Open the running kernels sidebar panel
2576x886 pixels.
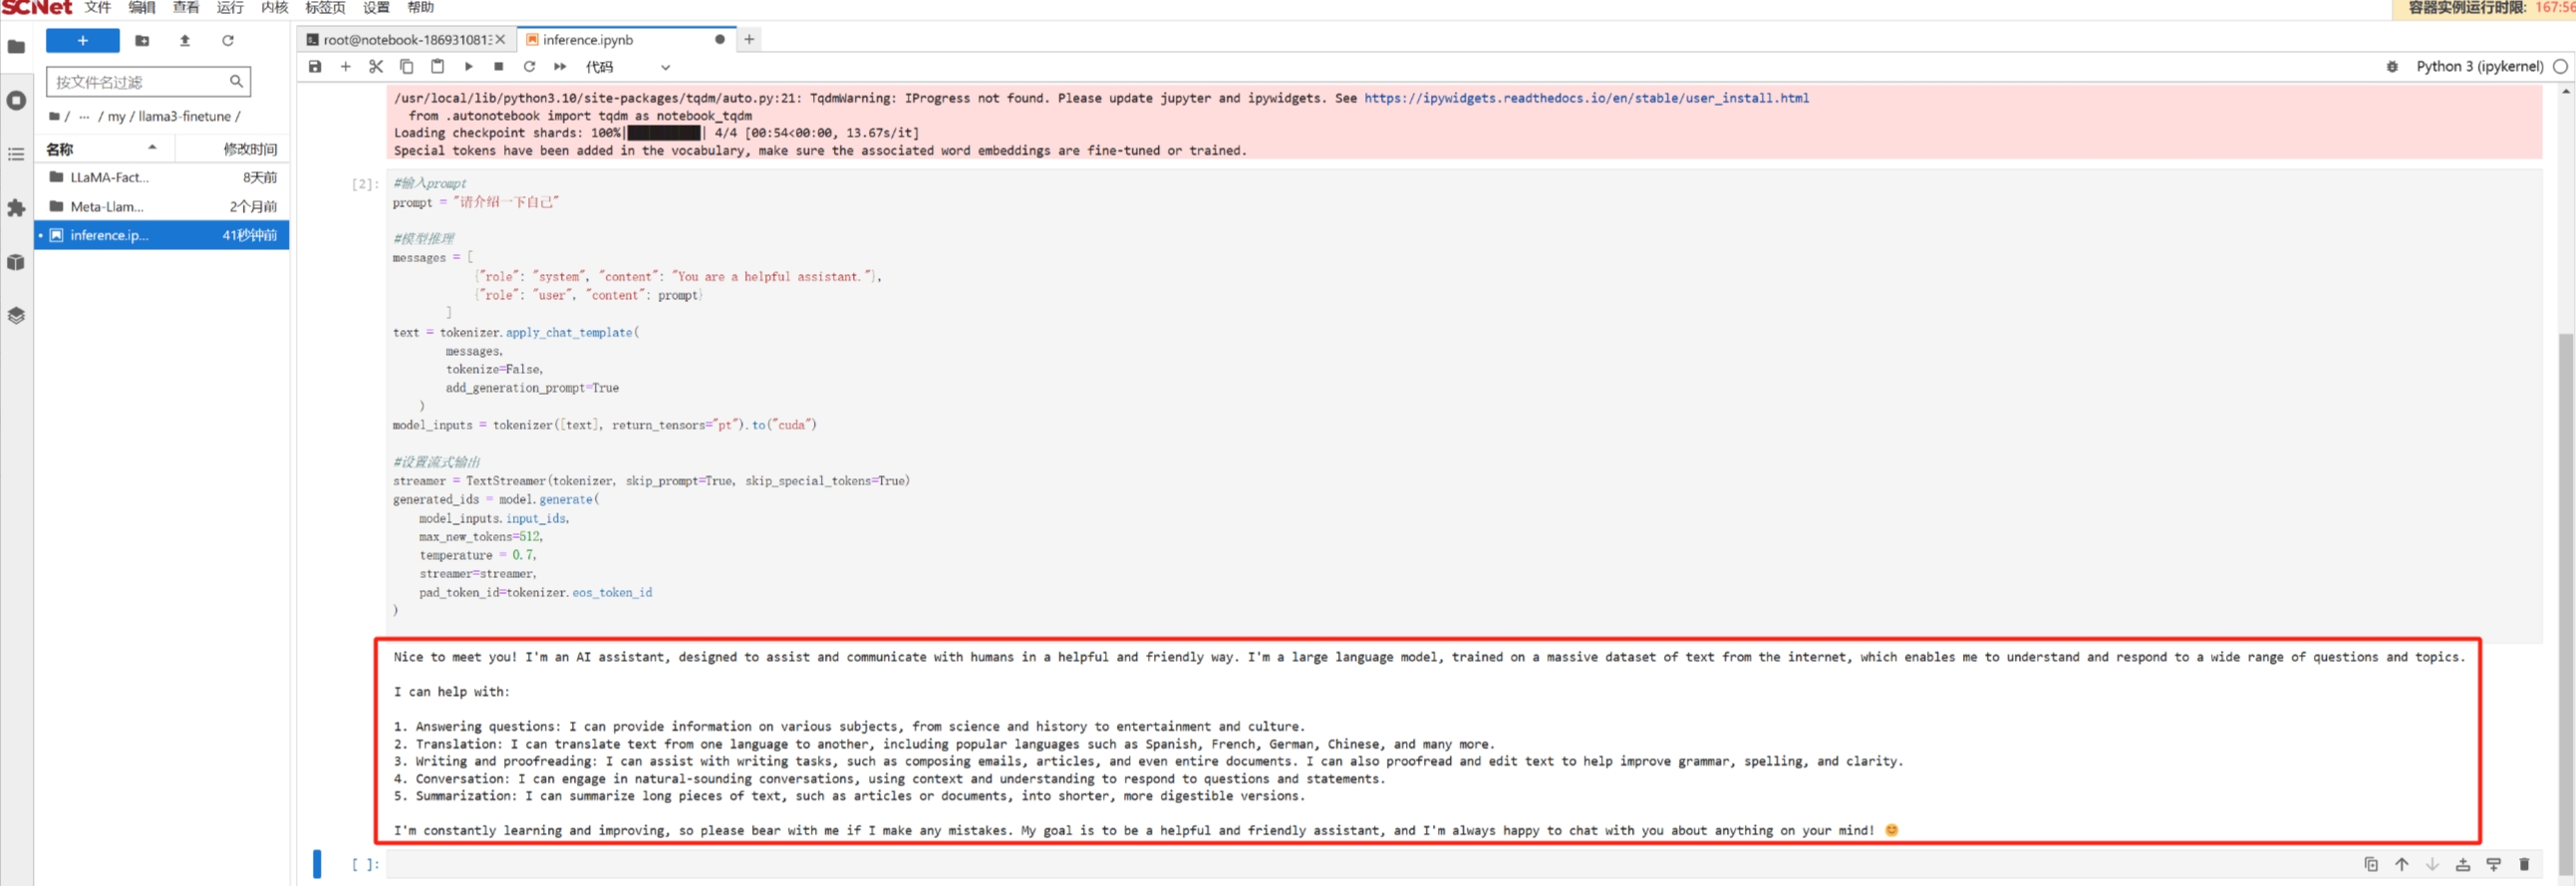(16, 101)
